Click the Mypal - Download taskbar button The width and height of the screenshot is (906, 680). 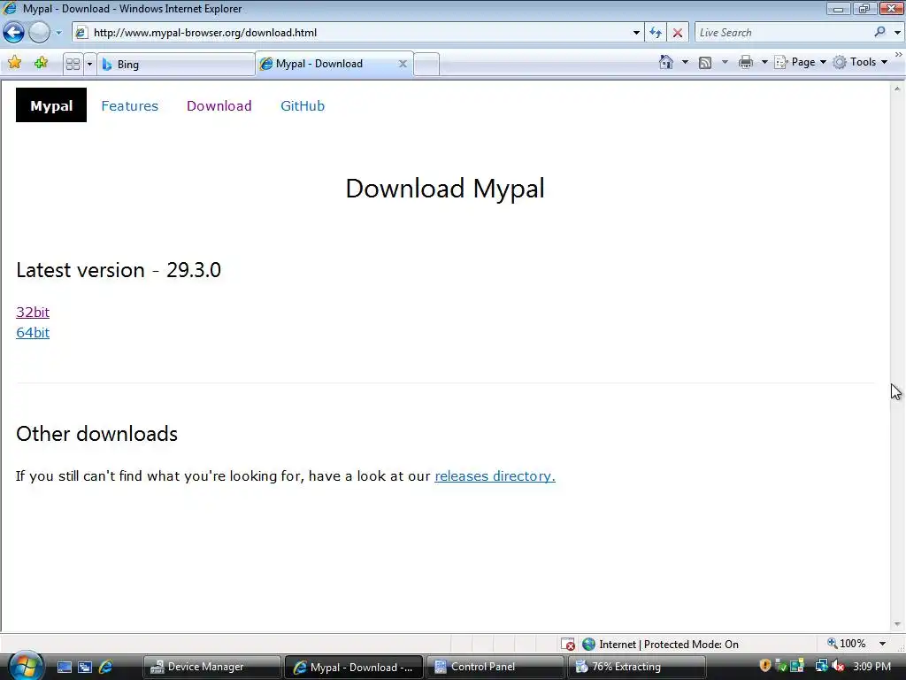pos(354,668)
